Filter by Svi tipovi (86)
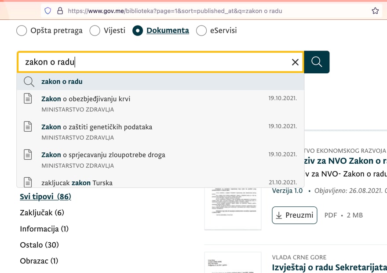 point(45,197)
